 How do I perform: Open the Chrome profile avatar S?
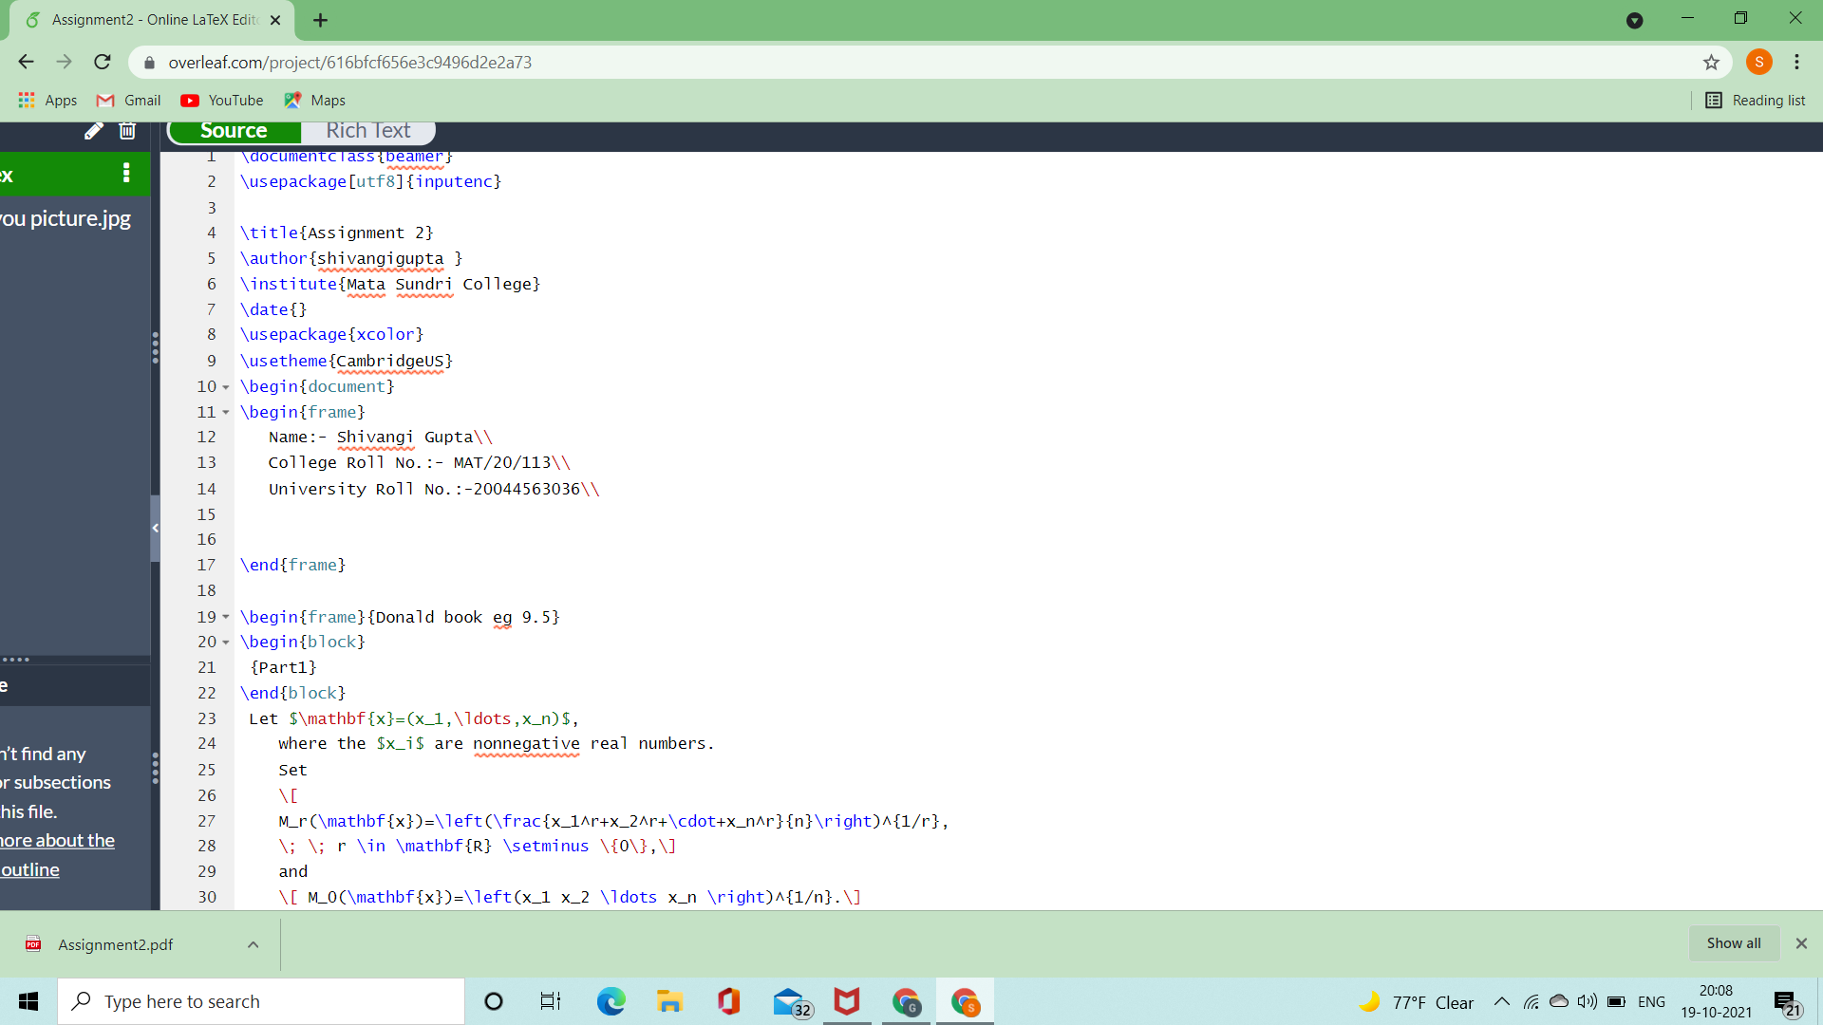pyautogui.click(x=1759, y=62)
